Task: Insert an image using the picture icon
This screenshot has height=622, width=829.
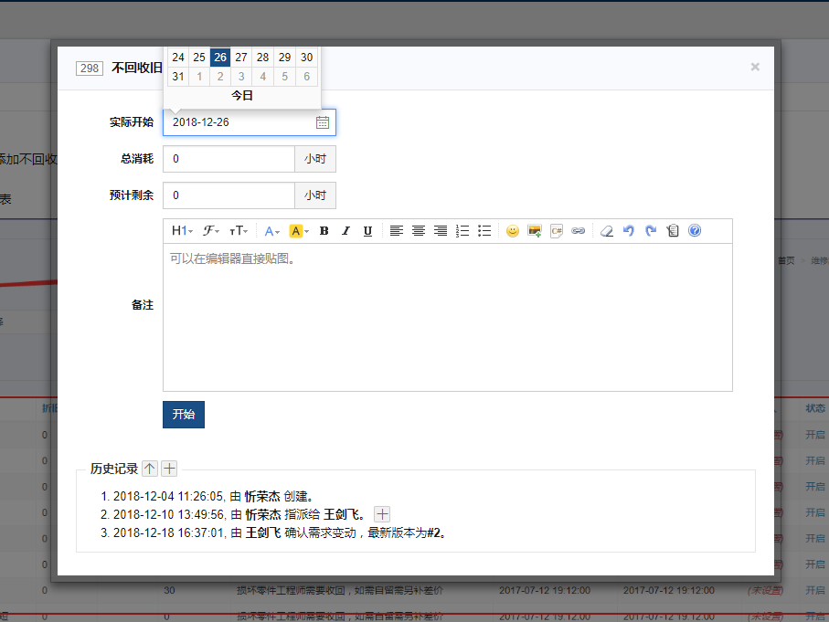Action: [535, 231]
